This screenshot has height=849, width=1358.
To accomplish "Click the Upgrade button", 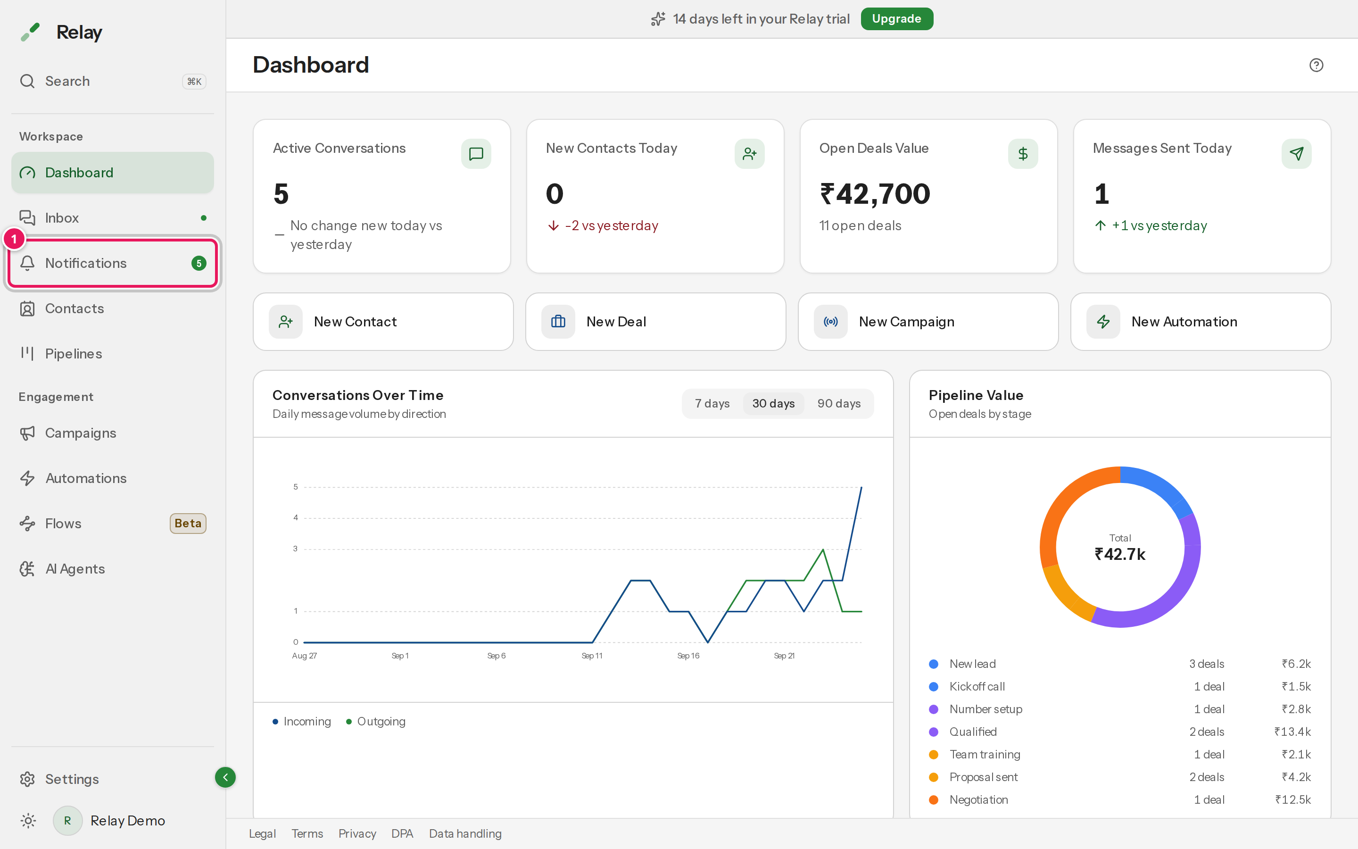I will (897, 19).
